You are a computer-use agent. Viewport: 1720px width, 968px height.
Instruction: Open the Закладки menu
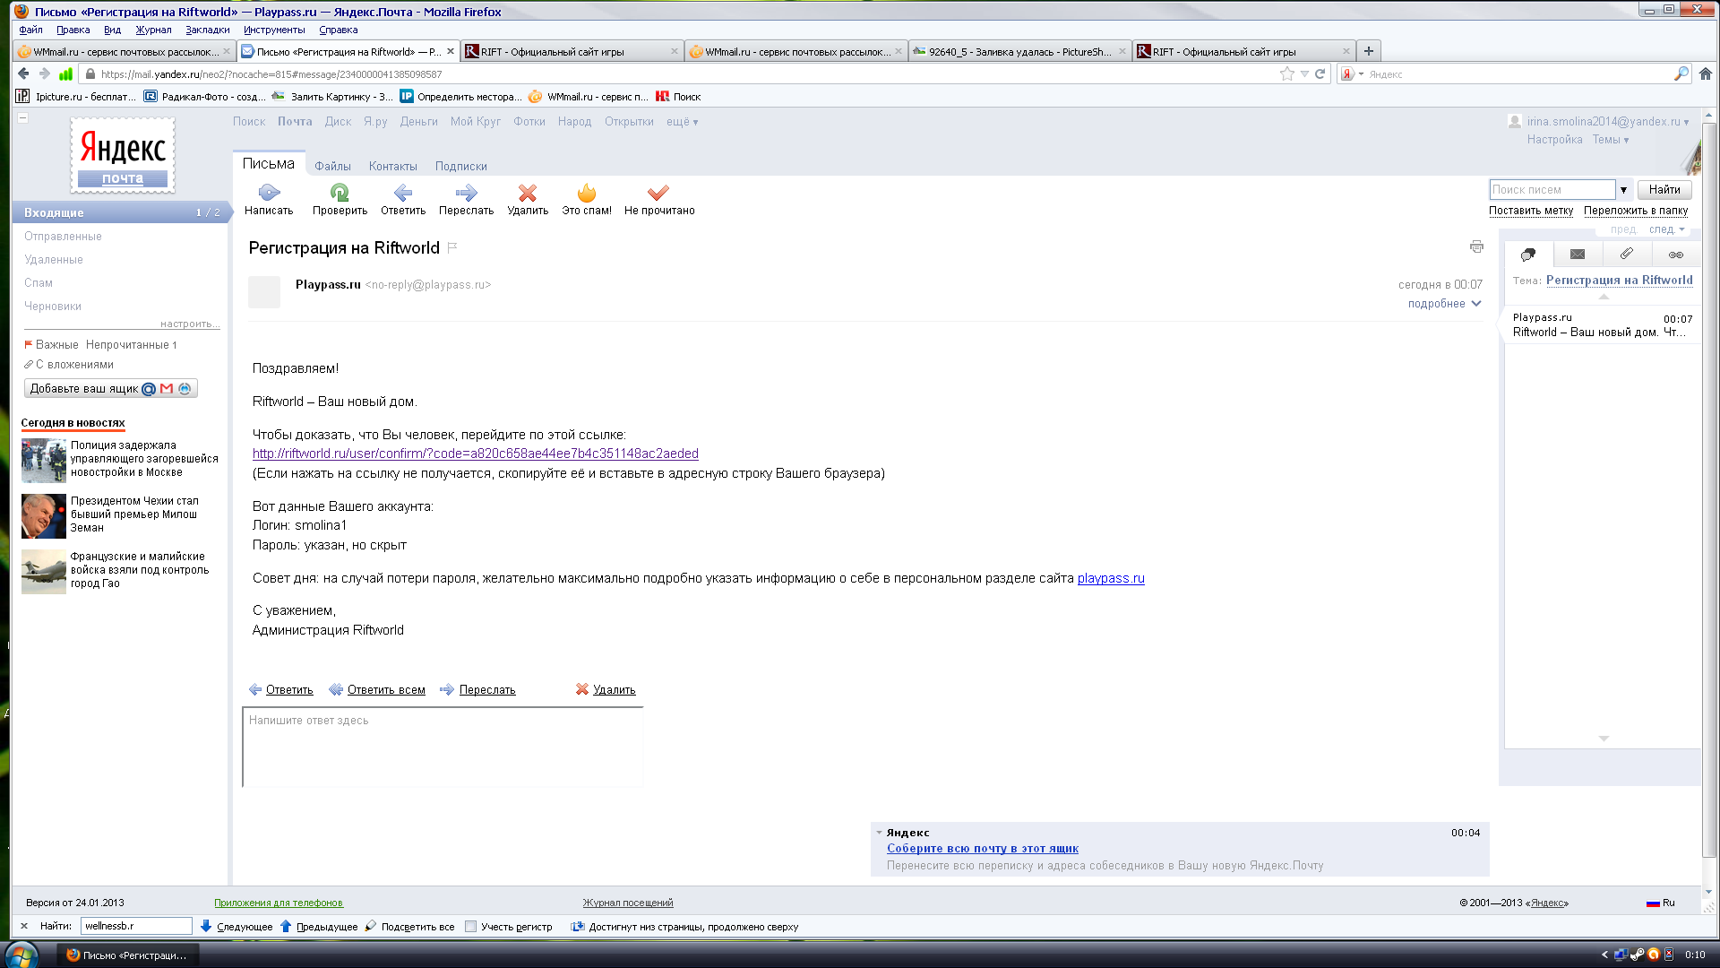click(207, 30)
